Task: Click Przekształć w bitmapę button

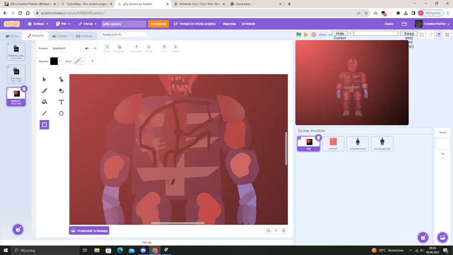Action: tap(89, 230)
